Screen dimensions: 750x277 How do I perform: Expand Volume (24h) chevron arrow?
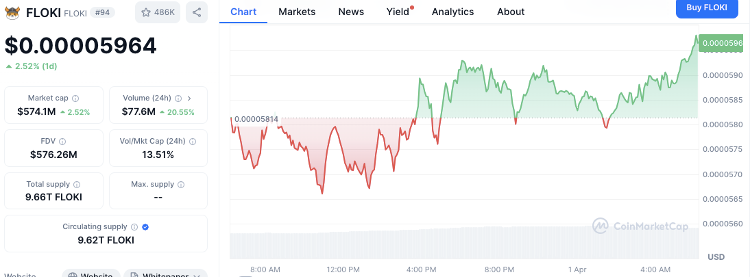click(x=189, y=98)
